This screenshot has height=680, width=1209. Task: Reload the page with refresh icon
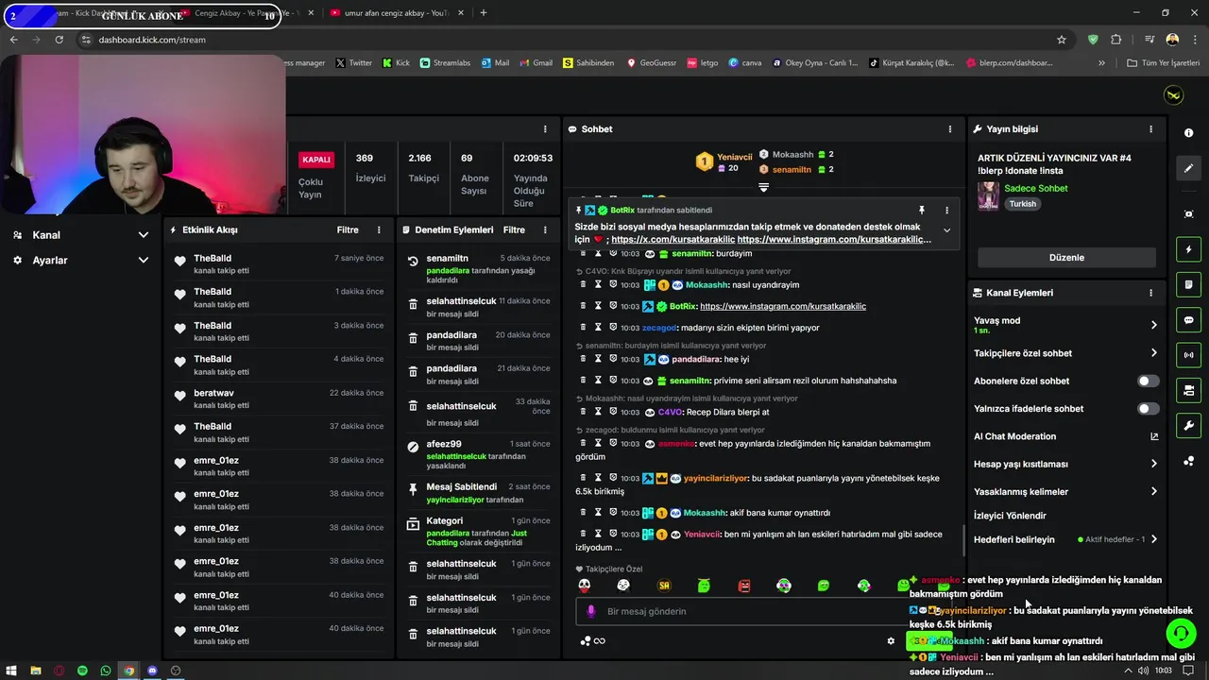coord(59,40)
